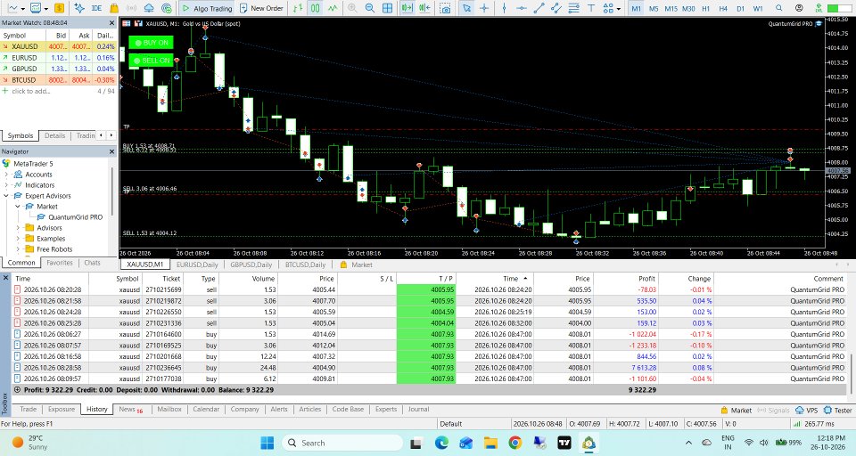Draw a horizontal line on chart
Viewport: 856px width, 456px height.
click(522, 8)
